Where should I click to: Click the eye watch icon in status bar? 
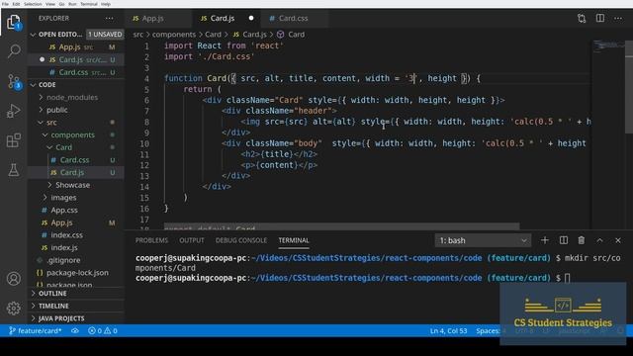(75, 330)
